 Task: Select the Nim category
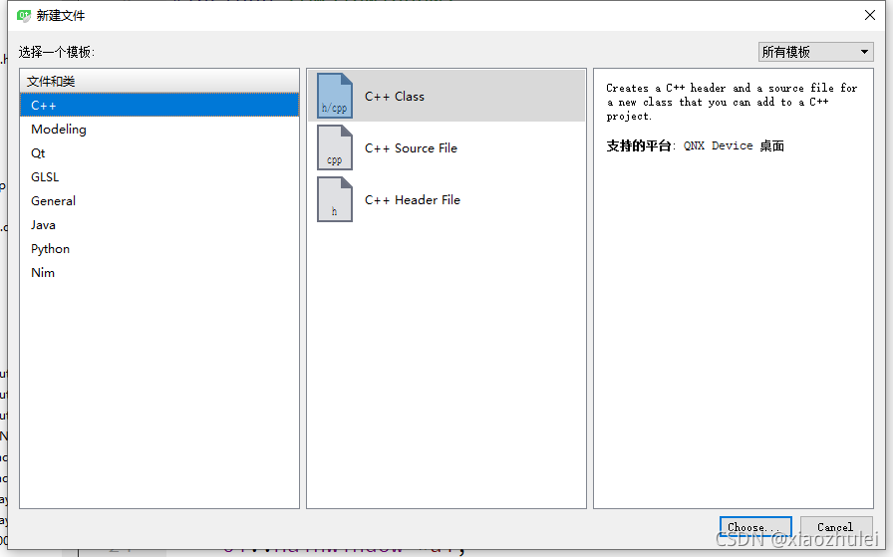pyautogui.click(x=159, y=273)
